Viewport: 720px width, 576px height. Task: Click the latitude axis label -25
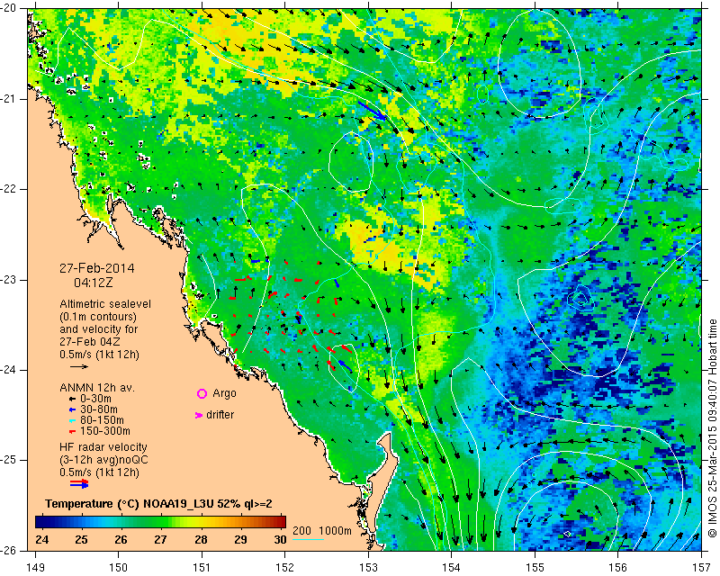(x=8, y=461)
